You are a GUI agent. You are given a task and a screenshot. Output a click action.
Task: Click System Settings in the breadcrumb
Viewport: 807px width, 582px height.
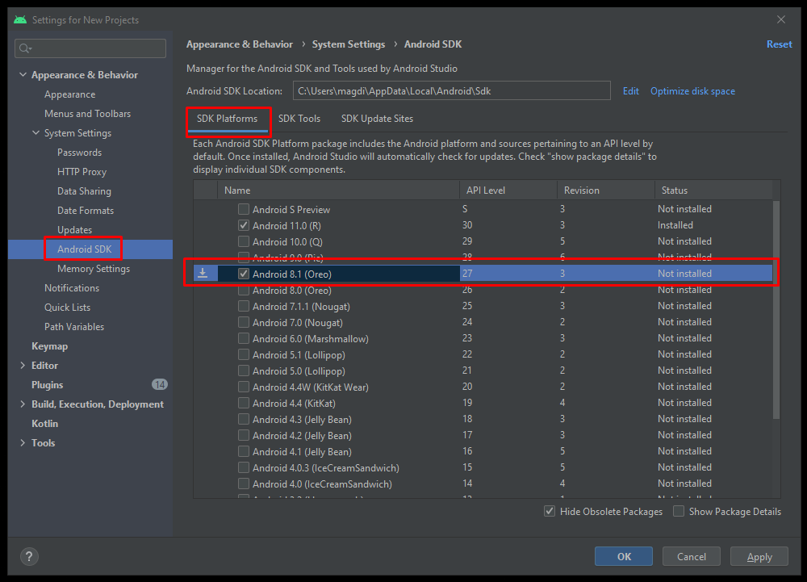point(349,44)
